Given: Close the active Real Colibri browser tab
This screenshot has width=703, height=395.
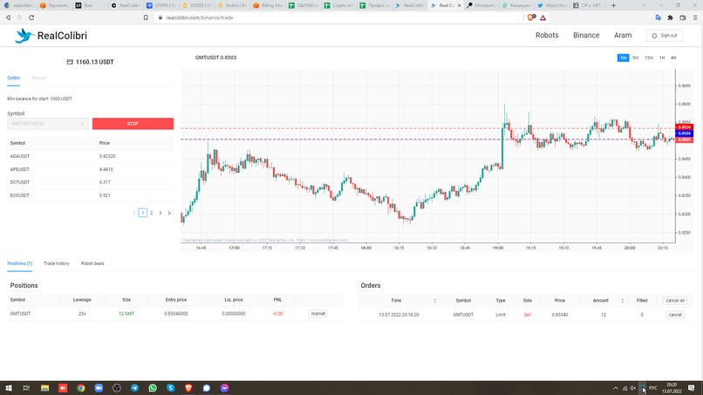Looking at the screenshot, I should pyautogui.click(x=459, y=5).
